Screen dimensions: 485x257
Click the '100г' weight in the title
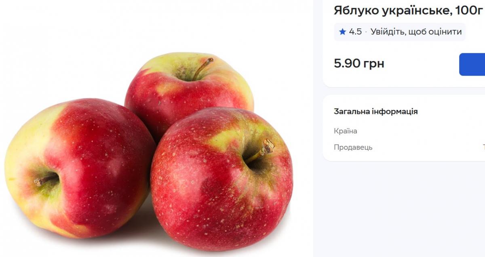coord(469,11)
